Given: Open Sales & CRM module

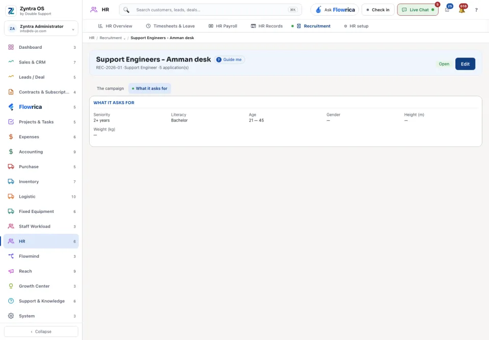Looking at the screenshot, I should [x=41, y=62].
